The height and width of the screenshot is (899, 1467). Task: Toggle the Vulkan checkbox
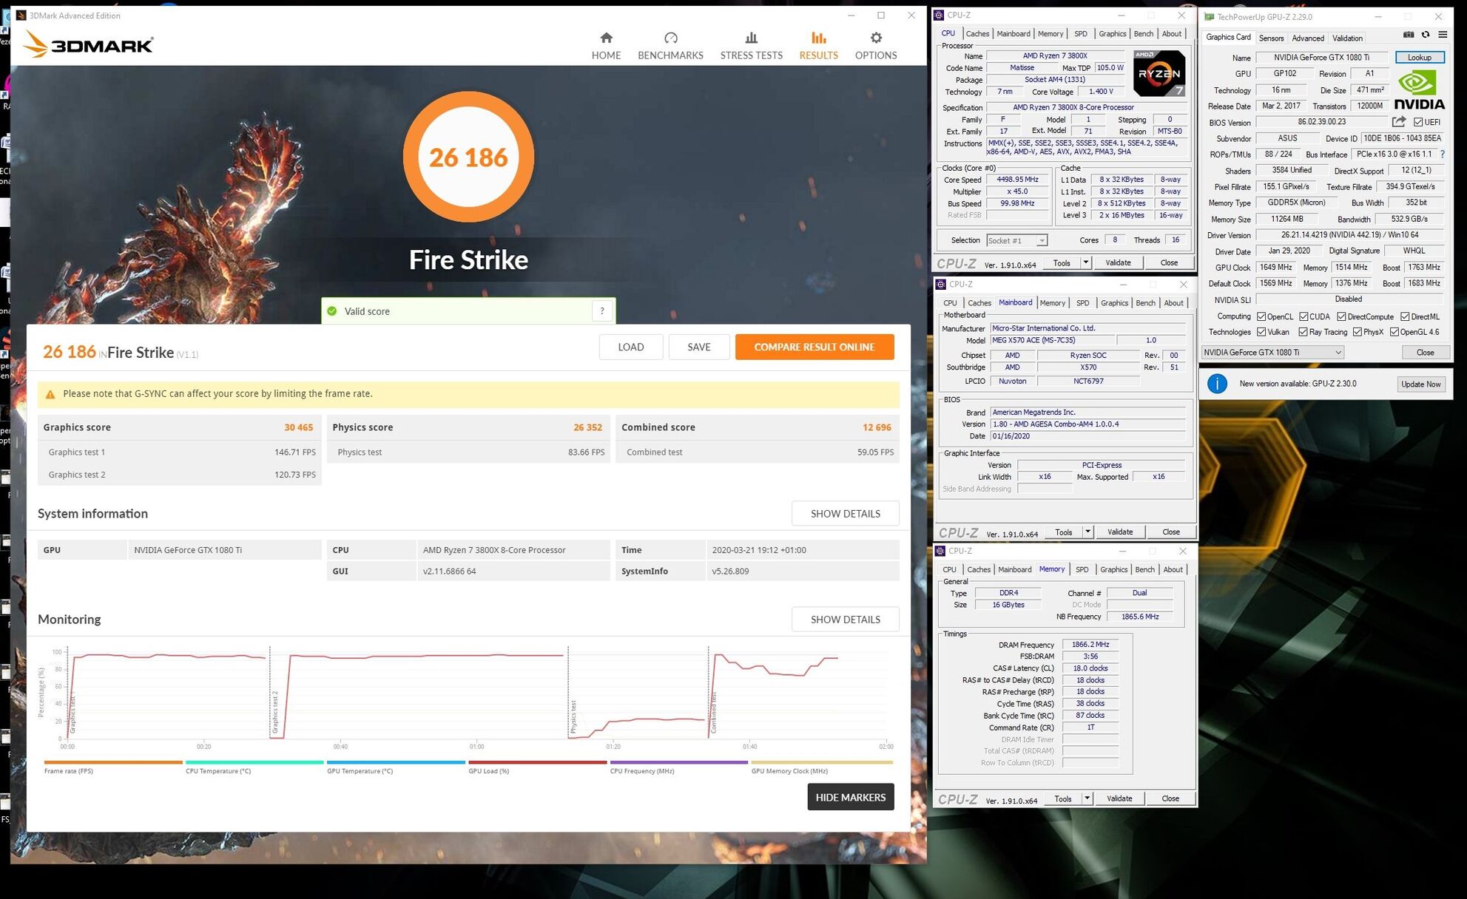1261,332
